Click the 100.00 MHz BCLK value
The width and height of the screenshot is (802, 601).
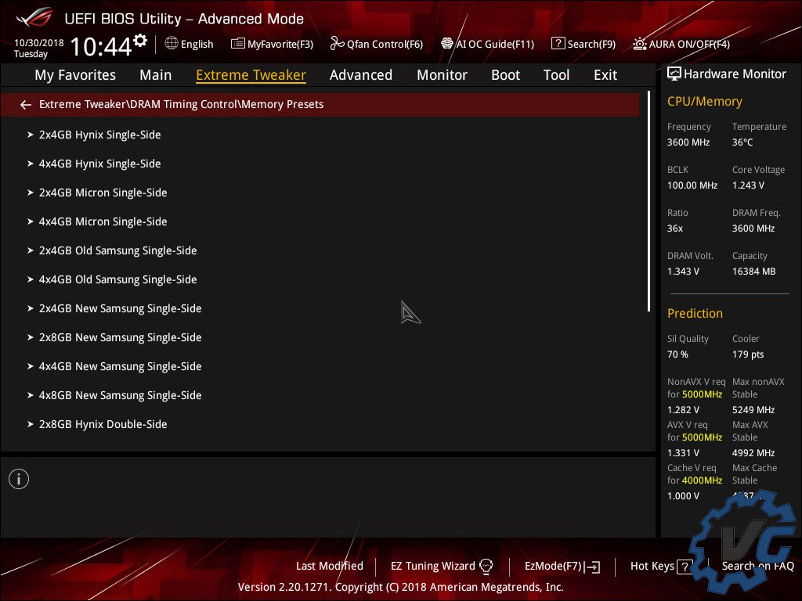[692, 185]
